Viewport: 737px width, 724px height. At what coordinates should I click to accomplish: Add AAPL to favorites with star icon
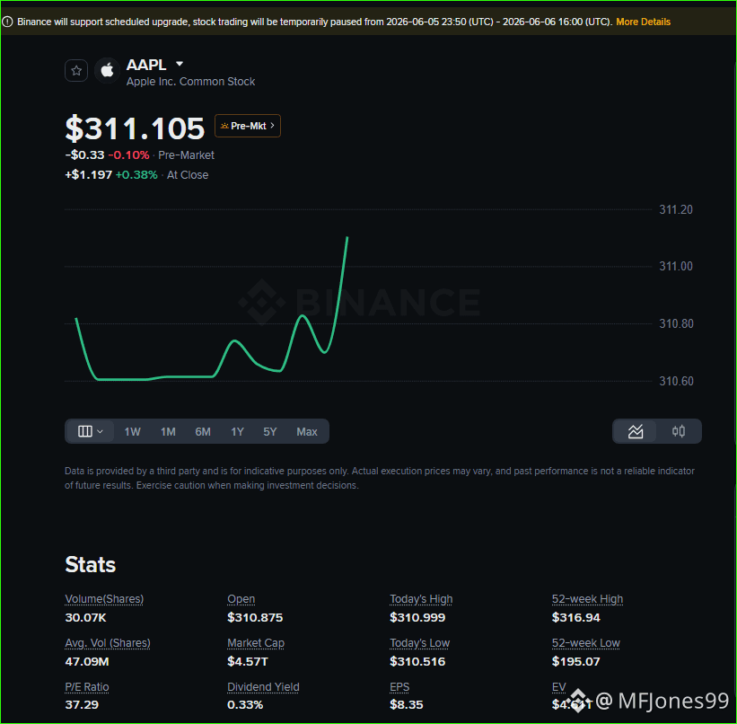tap(76, 71)
